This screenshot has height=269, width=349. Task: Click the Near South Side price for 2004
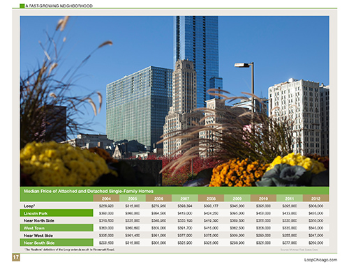pyautogui.click(x=106, y=243)
